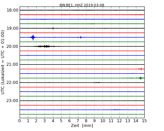Click the x-axis tick label 11
The width and height of the screenshot is (164, 131).
click(x=111, y=121)
